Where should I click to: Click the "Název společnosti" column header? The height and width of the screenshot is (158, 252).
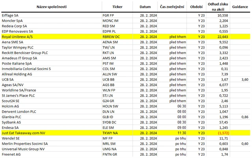51,7
